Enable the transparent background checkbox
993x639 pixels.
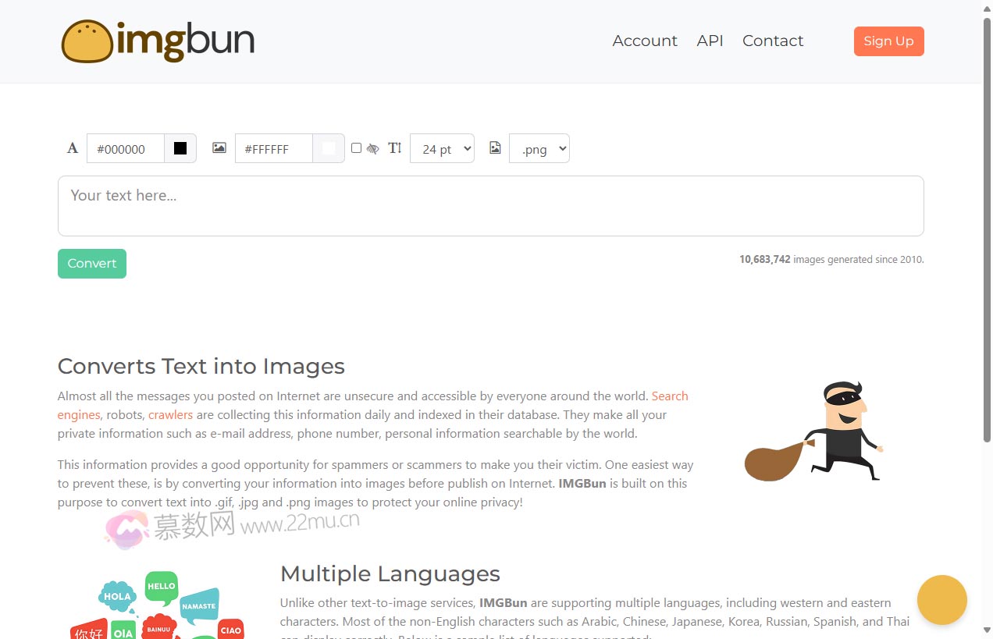356,148
